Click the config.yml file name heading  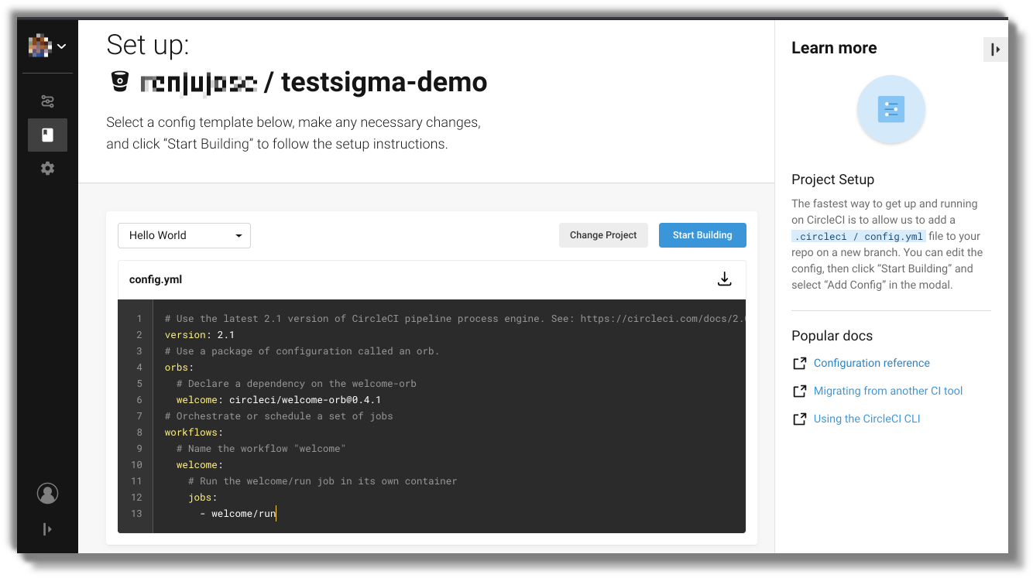coord(156,279)
